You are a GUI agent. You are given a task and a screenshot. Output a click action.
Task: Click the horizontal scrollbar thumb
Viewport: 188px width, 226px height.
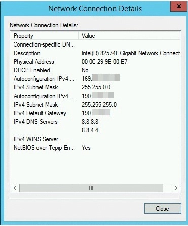pos(91,188)
